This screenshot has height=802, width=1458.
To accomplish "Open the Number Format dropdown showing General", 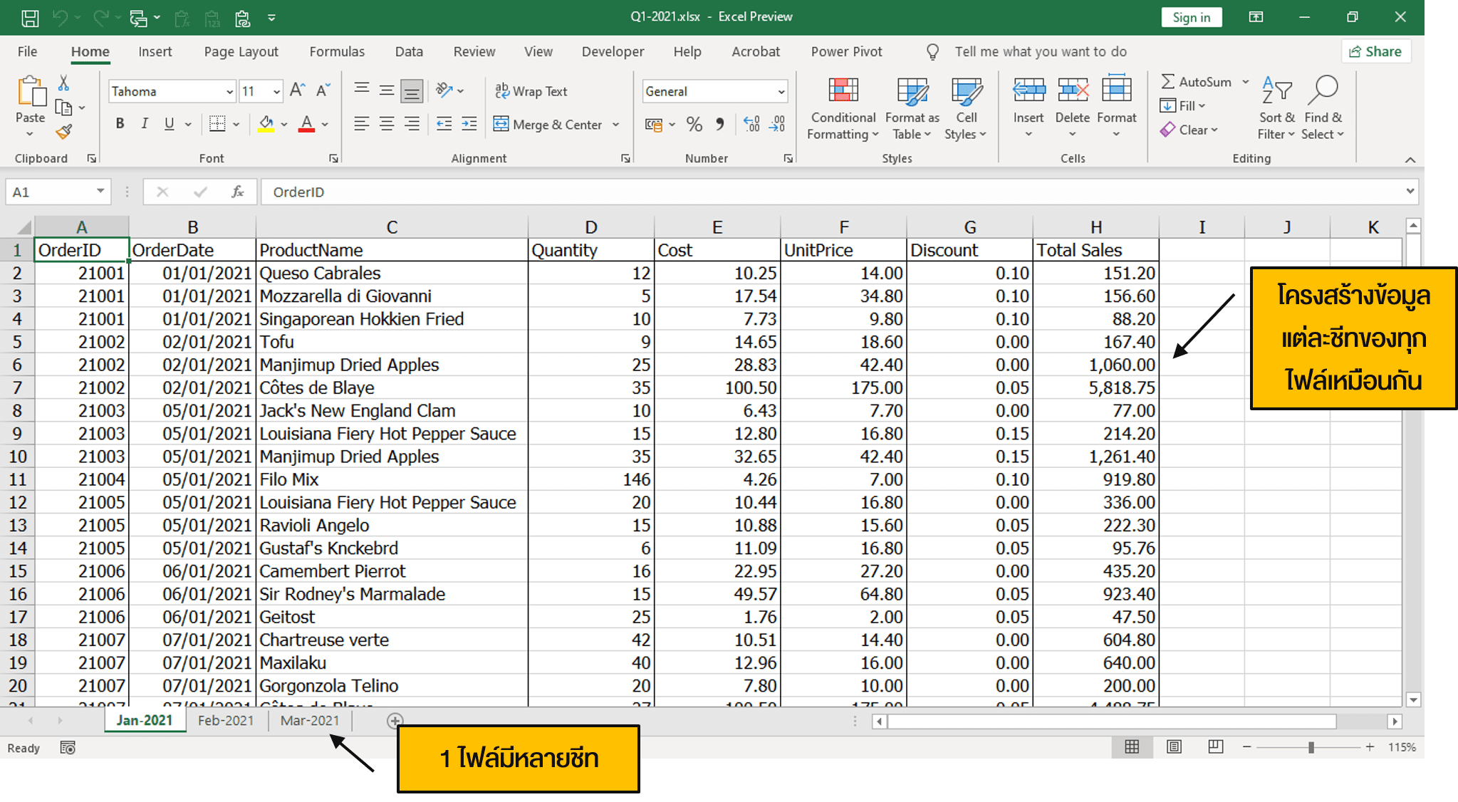I will 714,91.
